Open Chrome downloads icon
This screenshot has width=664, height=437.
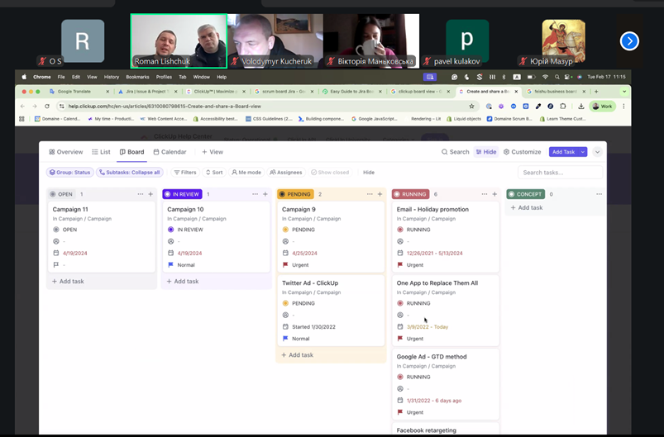(581, 107)
